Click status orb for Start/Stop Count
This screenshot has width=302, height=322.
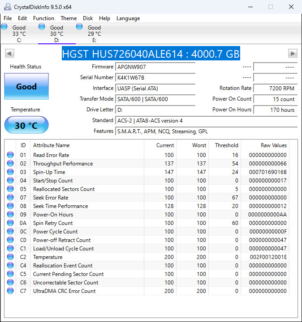coord(10,181)
